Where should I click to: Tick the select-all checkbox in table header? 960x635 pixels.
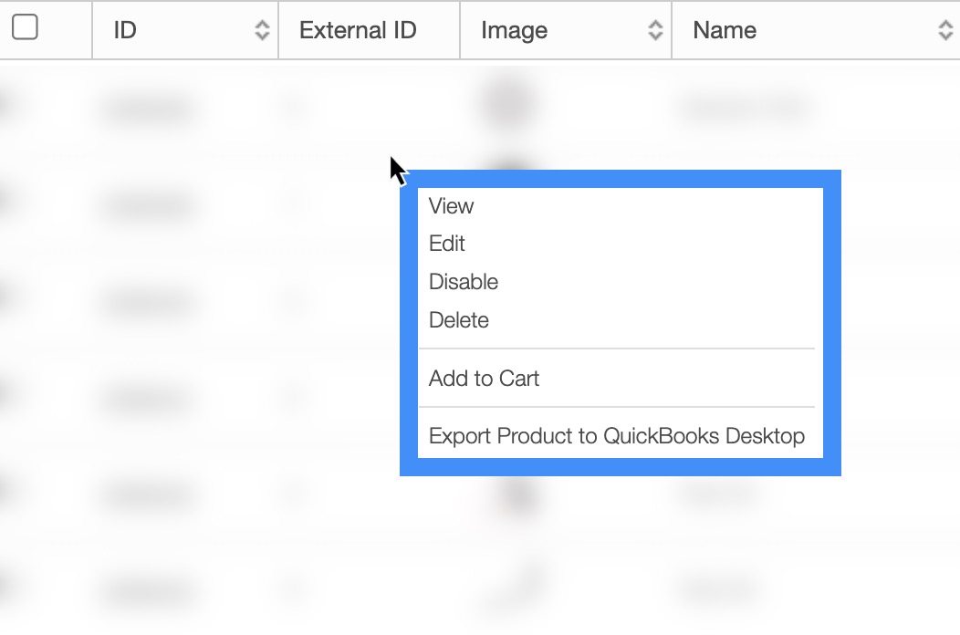pyautogui.click(x=25, y=28)
